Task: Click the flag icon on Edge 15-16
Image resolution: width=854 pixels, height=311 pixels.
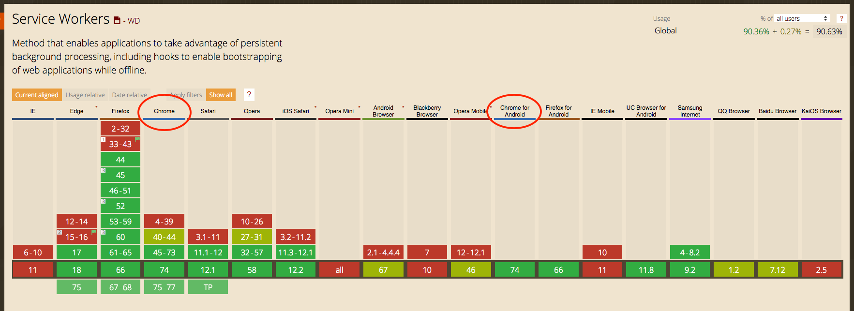Action: tap(94, 232)
